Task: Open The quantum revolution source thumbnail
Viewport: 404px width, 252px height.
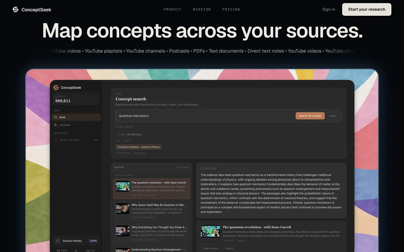Action: [x=123, y=186]
